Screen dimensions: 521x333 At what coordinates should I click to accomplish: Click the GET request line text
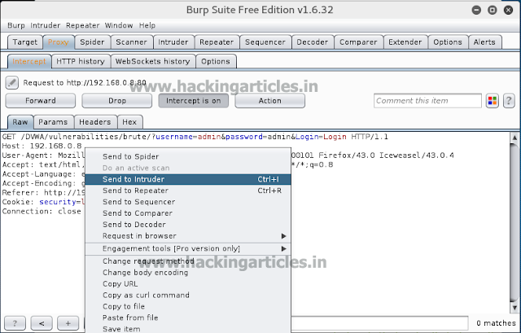click(195, 137)
